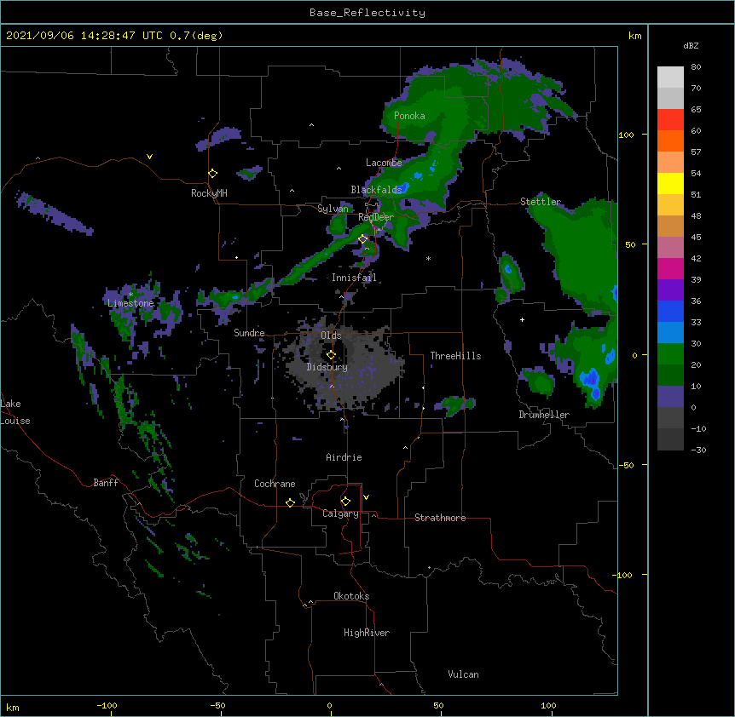Image resolution: width=735 pixels, height=717 pixels.
Task: Click the Base_Reflectivity title
Action: pos(367,13)
